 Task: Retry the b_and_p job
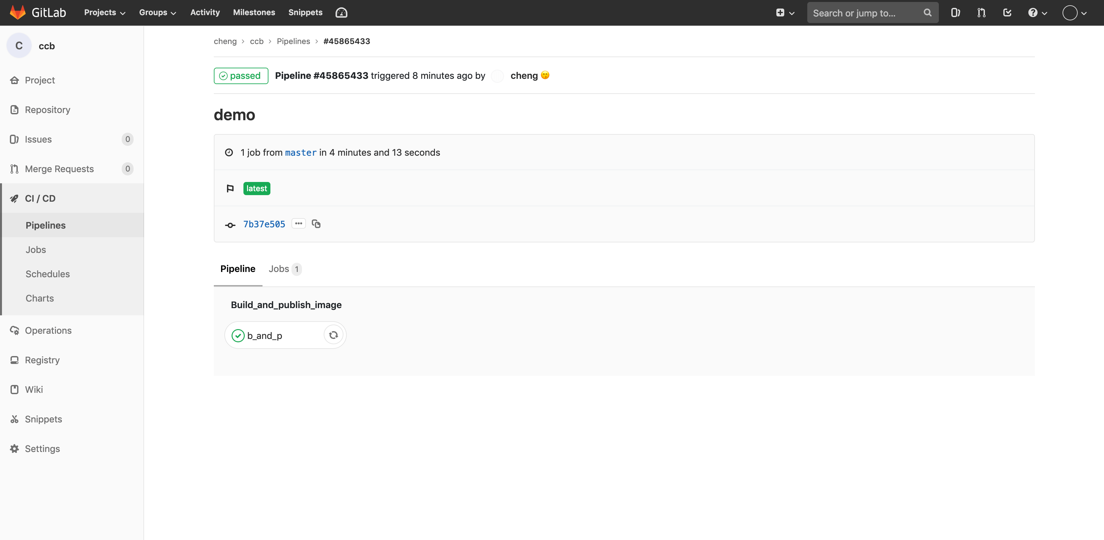pyautogui.click(x=334, y=335)
